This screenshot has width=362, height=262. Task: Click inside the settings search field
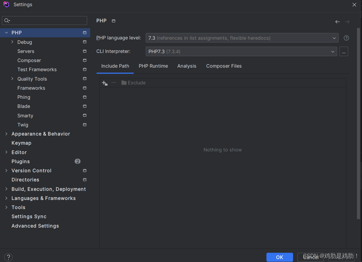pyautogui.click(x=44, y=20)
